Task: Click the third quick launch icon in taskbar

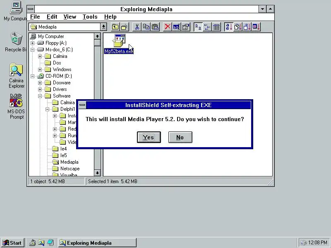Action: click(50, 243)
